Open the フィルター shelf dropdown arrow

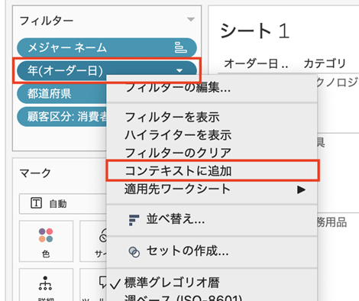click(x=191, y=19)
